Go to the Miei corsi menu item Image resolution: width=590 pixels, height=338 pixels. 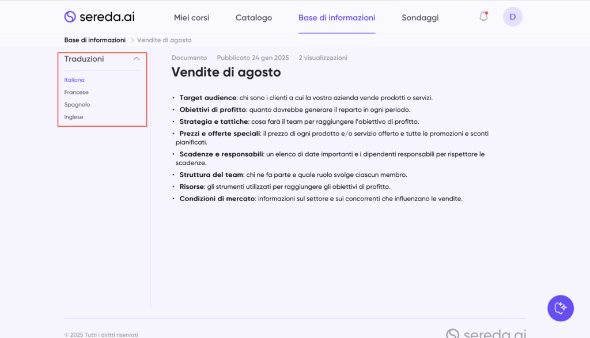[191, 18]
